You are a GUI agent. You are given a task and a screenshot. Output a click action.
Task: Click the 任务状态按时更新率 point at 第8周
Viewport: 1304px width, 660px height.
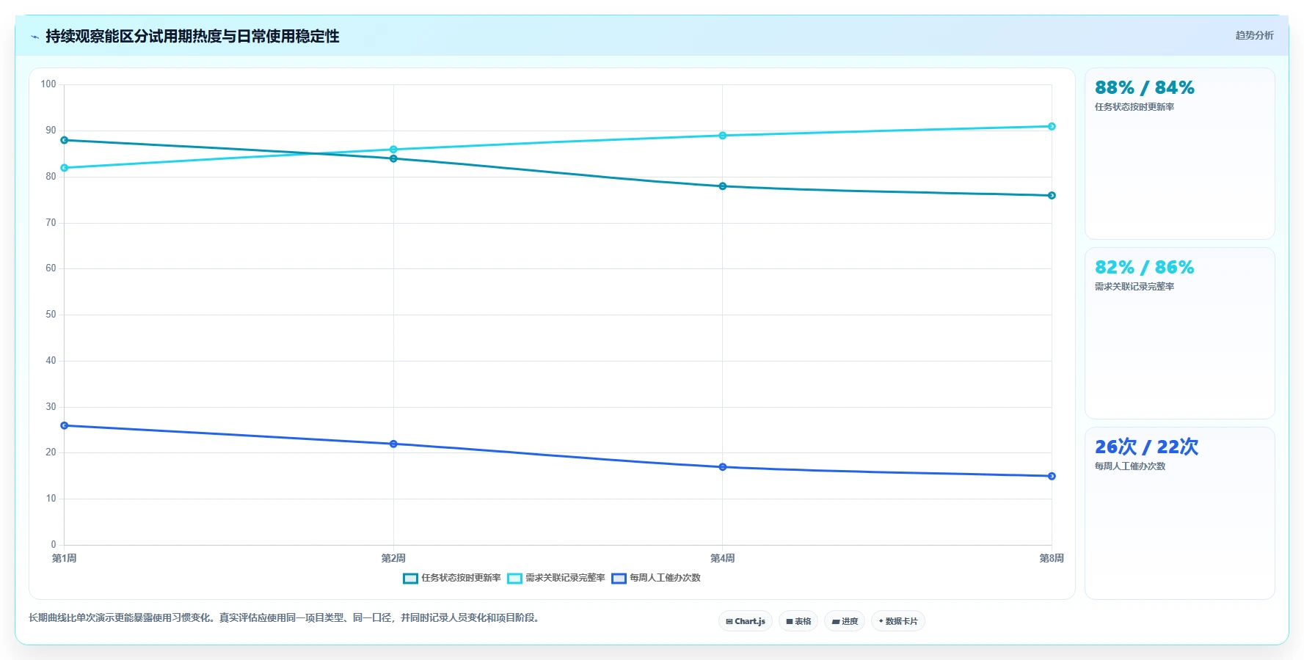click(x=1052, y=196)
